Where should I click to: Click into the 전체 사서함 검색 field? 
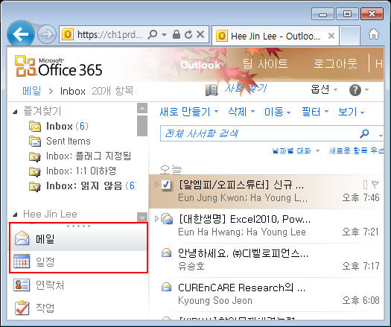coord(259,133)
